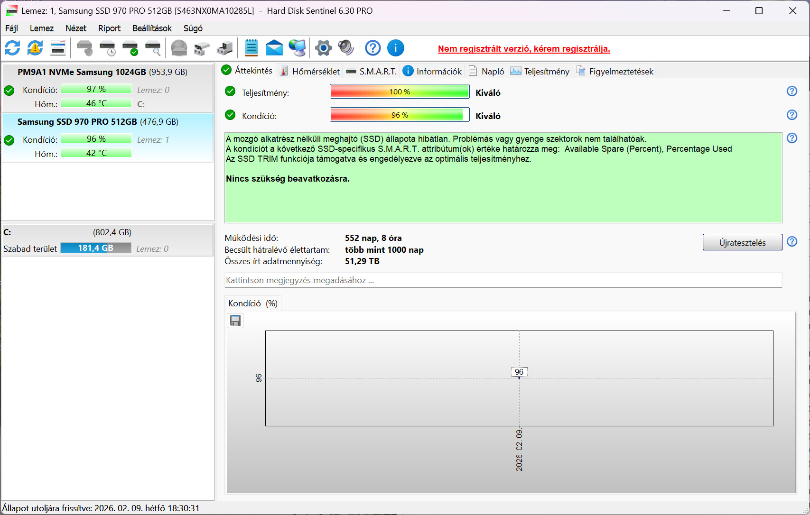Open the Információk tab
810x515 pixels.
coord(432,71)
